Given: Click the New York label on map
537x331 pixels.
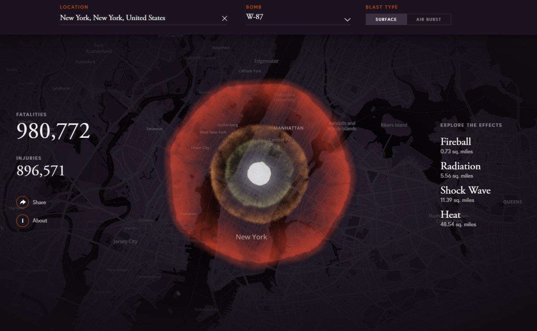Looking at the screenshot, I should [251, 237].
